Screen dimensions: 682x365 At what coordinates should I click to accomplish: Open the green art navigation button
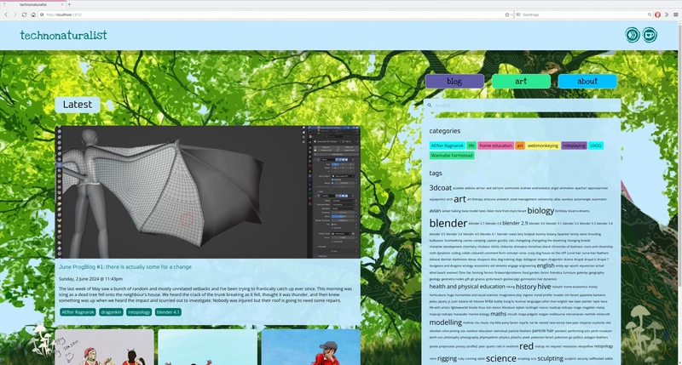tap(521, 81)
